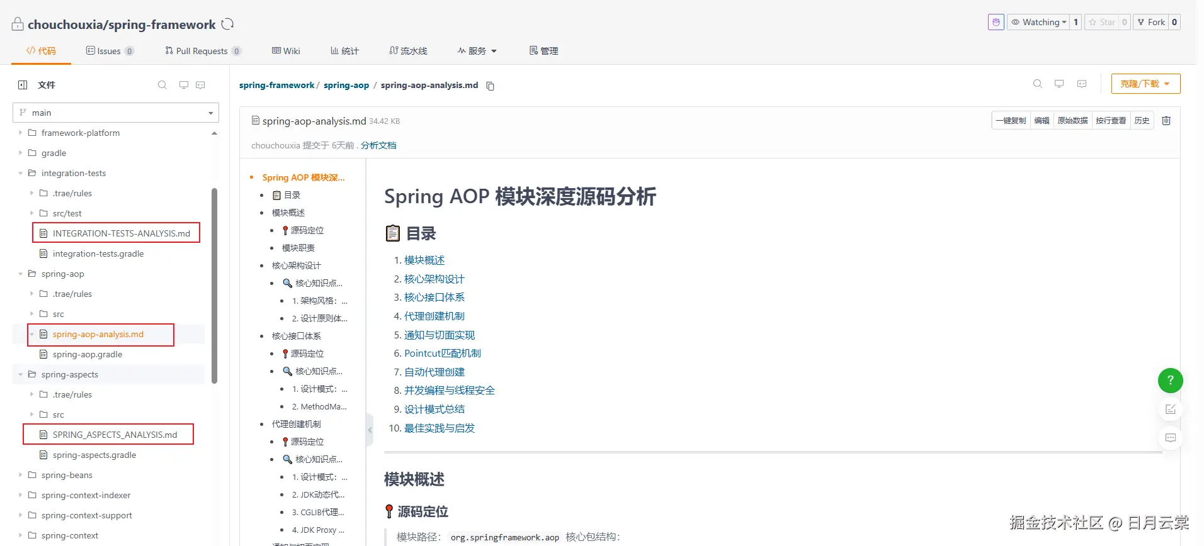Expand the 服务 dropdown menu
1204x546 pixels.
(477, 51)
